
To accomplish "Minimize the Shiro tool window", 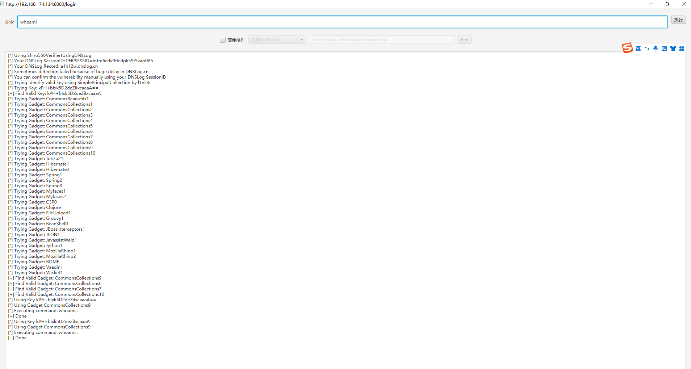I will tap(651, 4).
